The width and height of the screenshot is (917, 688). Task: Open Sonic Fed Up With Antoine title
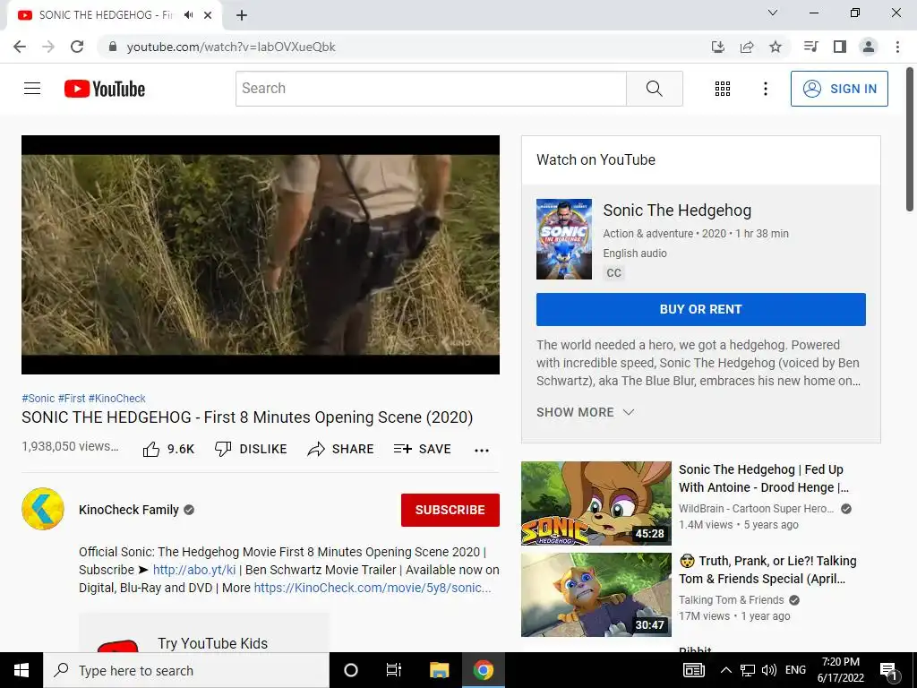tap(764, 478)
